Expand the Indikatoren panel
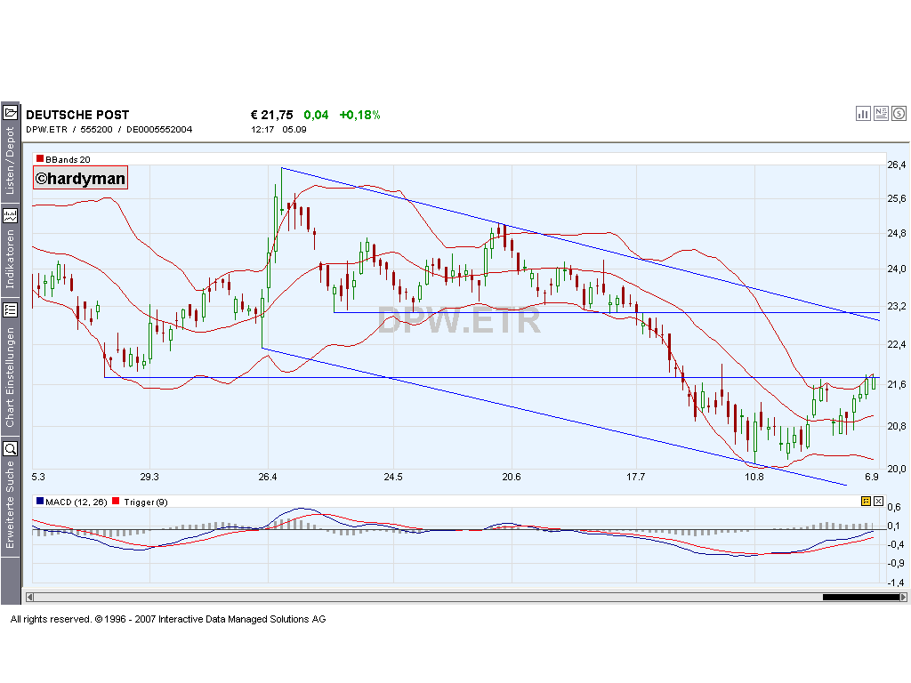The height and width of the screenshot is (683, 911). click(11, 258)
